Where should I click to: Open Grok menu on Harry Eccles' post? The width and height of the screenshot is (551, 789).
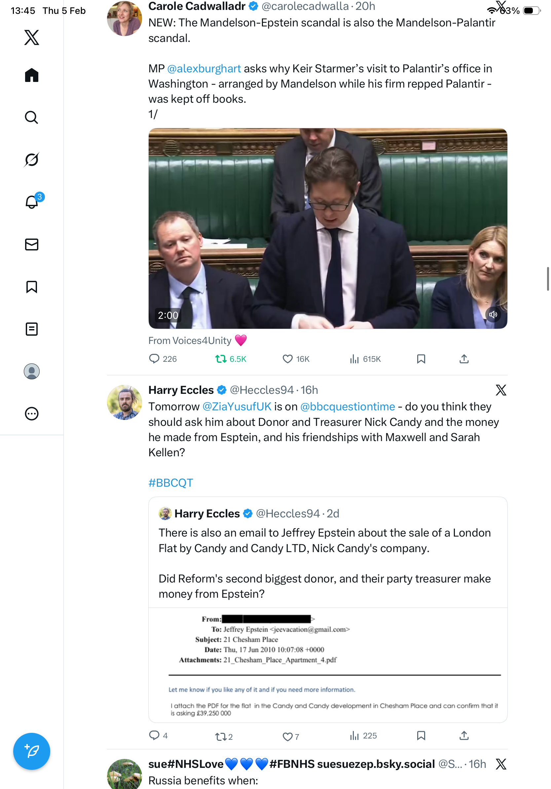(500, 390)
